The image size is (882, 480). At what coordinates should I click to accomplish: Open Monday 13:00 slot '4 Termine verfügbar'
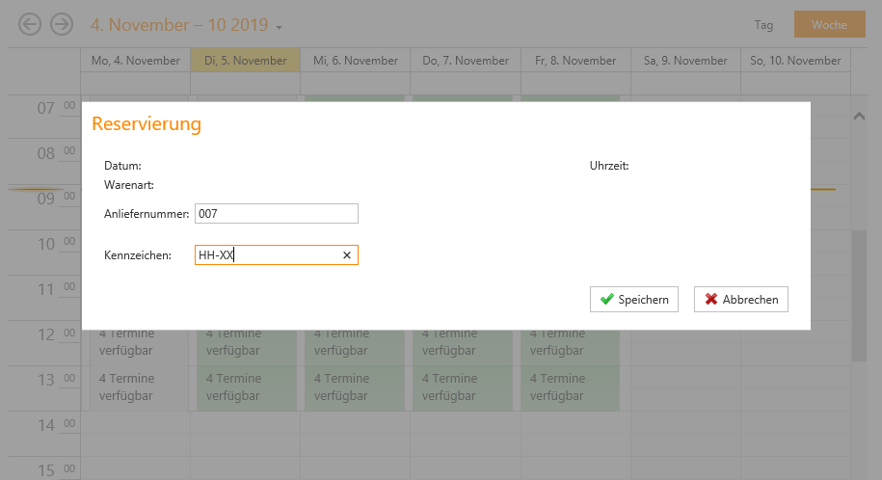[x=139, y=387]
